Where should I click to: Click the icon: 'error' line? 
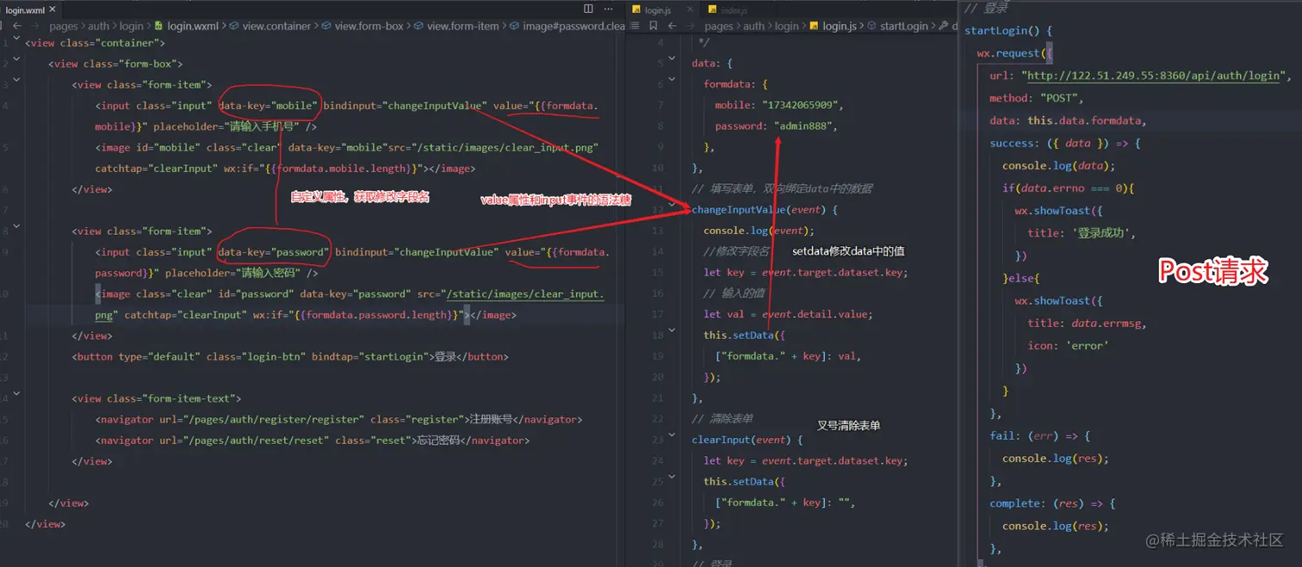pos(1068,346)
